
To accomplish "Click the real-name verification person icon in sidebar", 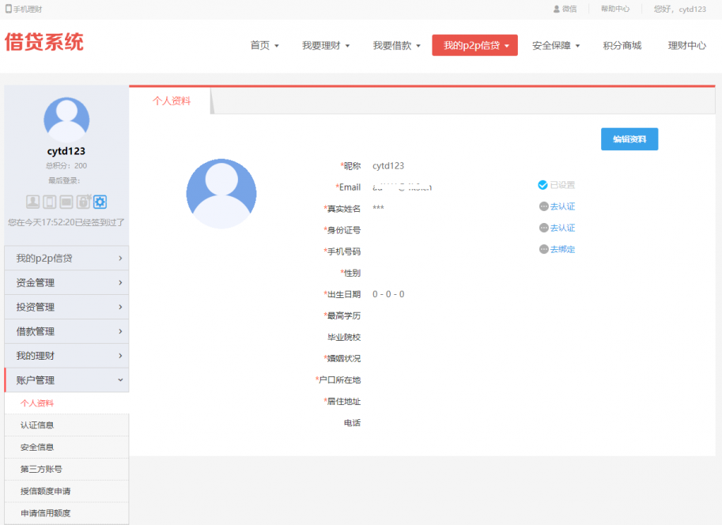I will 32,202.
